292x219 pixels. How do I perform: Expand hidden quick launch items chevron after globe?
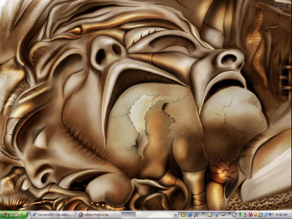click(203, 213)
